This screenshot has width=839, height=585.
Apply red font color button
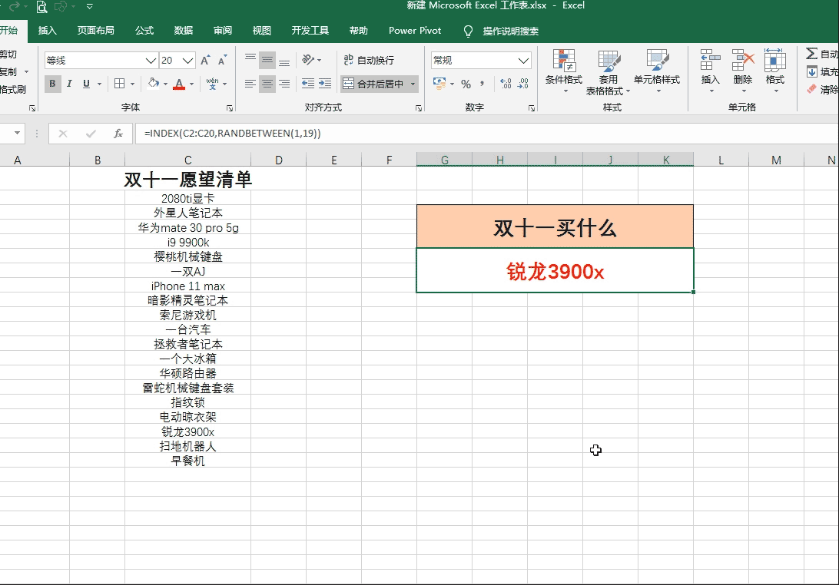(179, 84)
